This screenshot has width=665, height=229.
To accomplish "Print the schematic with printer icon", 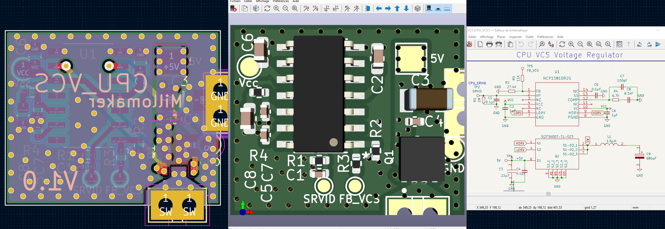I will point(489,44).
